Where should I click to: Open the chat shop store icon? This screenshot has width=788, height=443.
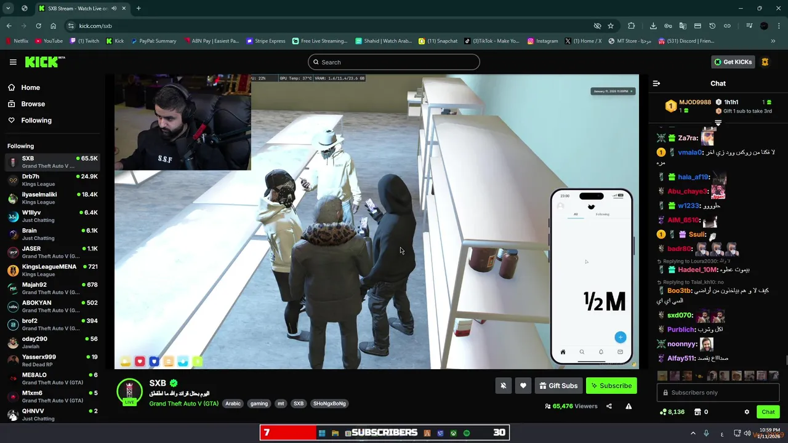click(x=698, y=412)
